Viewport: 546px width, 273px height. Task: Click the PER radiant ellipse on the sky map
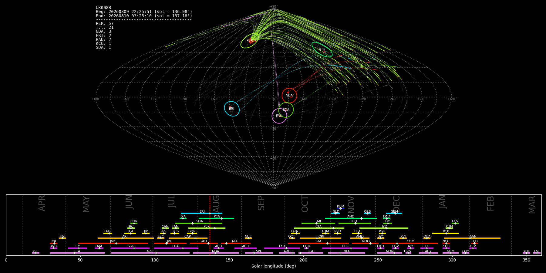pyautogui.click(x=250, y=40)
